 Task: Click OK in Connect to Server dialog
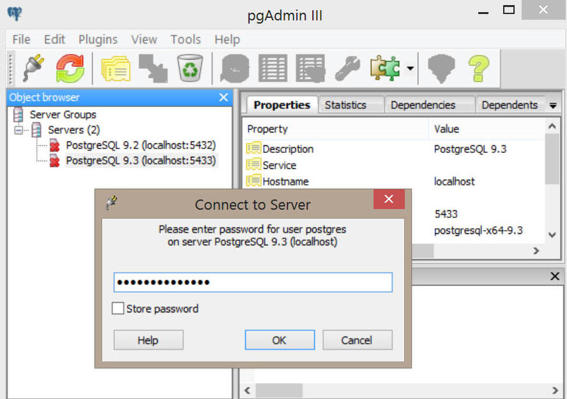tap(280, 340)
